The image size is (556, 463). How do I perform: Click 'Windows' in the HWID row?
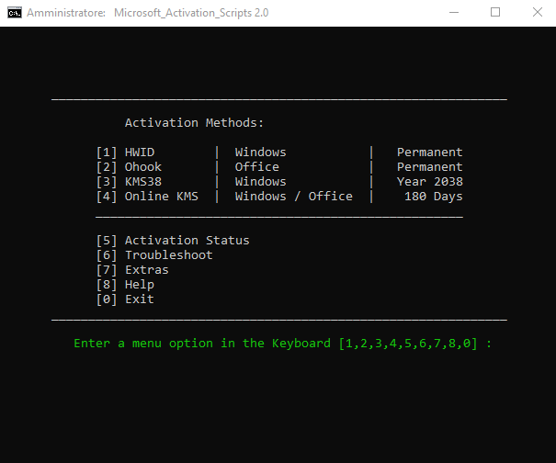click(261, 152)
